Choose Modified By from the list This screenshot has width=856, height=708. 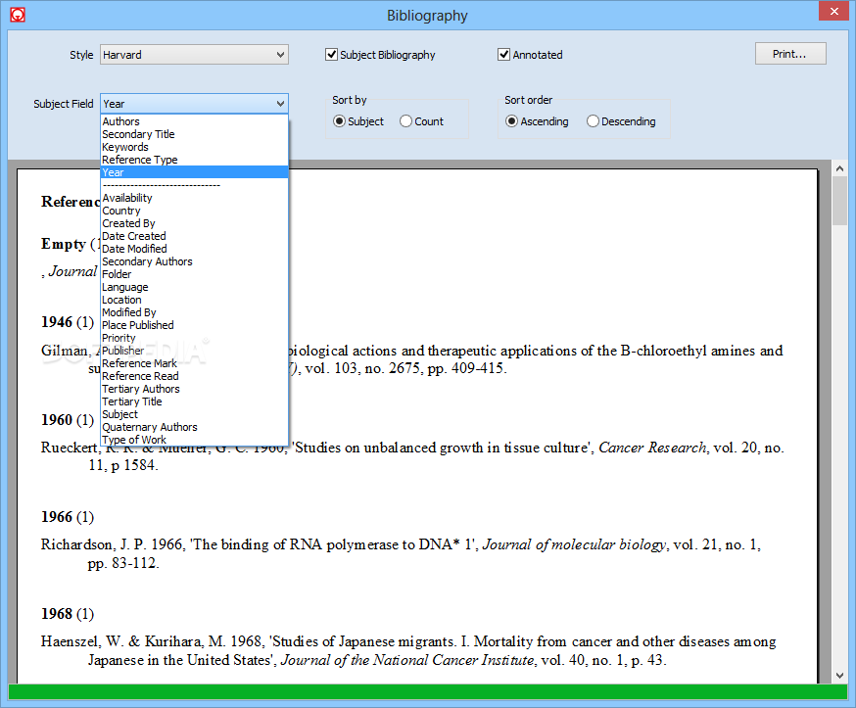coord(194,312)
